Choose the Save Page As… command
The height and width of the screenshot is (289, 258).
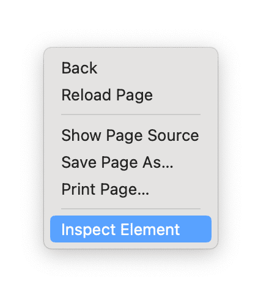point(131,162)
